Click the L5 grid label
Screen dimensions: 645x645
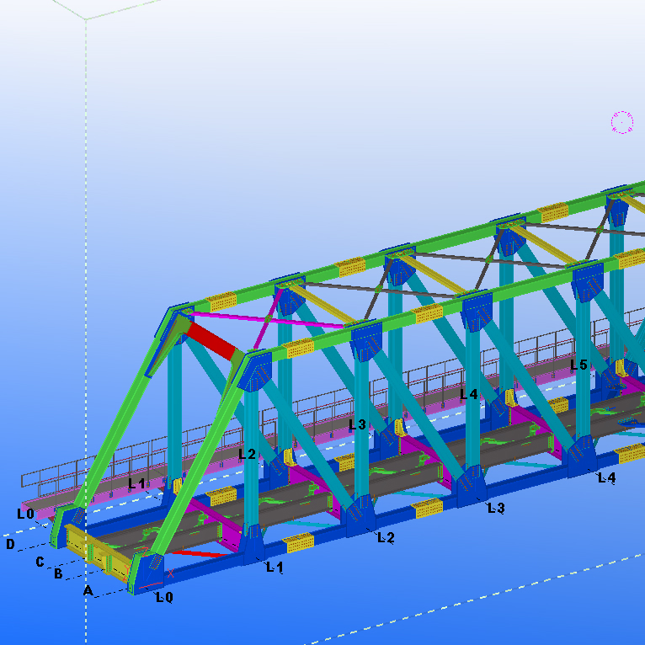(x=578, y=365)
